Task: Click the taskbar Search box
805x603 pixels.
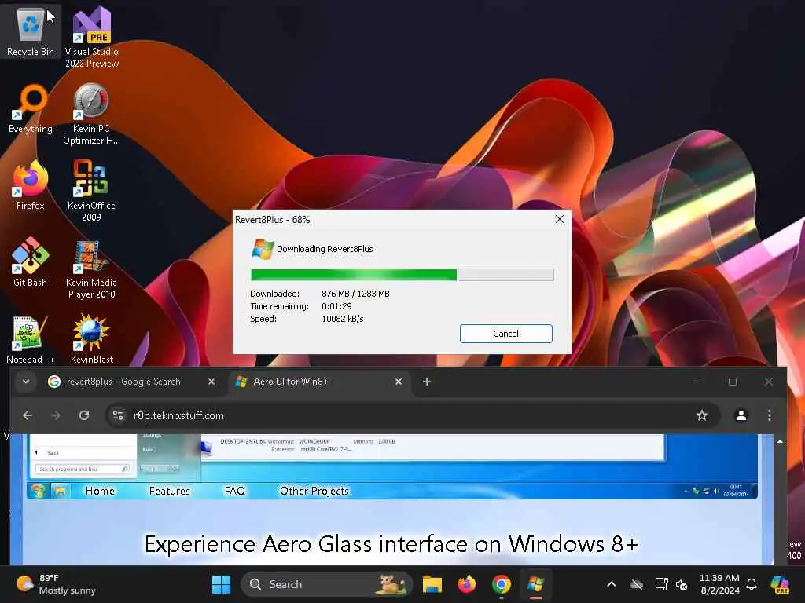Action: tap(326, 584)
